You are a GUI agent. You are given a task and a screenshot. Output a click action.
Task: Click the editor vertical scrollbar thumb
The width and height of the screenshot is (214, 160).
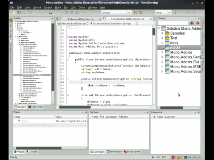coord(154,32)
